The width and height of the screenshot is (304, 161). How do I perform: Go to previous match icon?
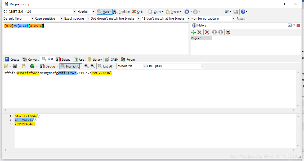pyautogui.click(x=87, y=66)
